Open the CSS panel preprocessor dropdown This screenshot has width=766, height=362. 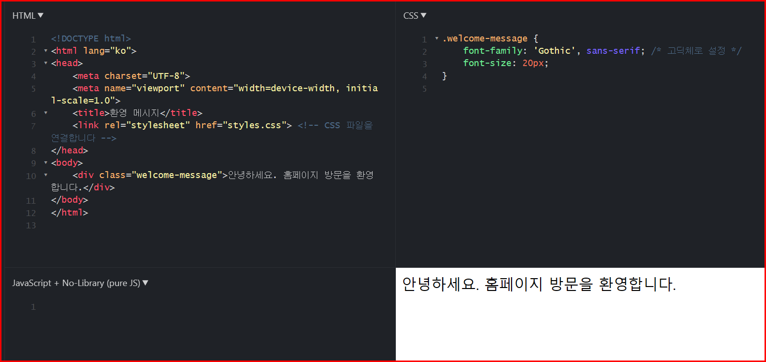tap(415, 16)
